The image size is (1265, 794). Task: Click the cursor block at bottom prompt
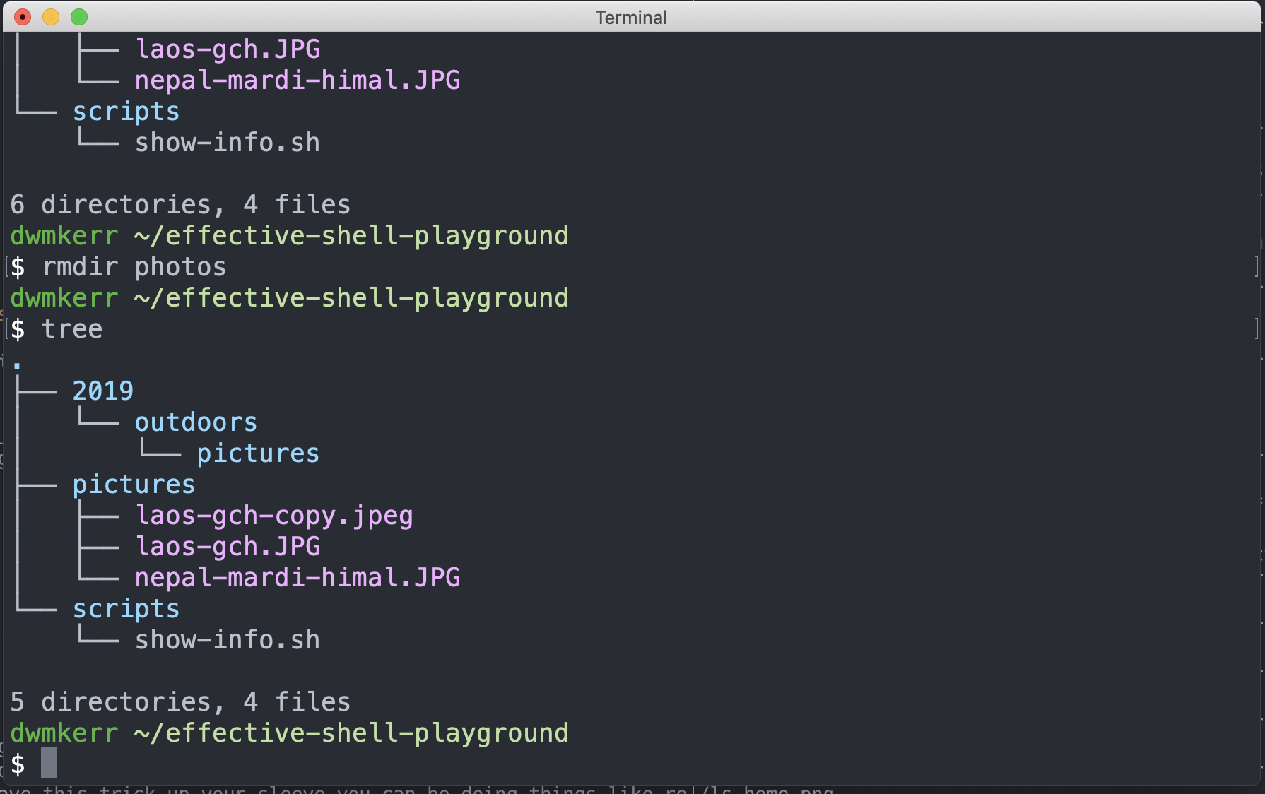49,763
